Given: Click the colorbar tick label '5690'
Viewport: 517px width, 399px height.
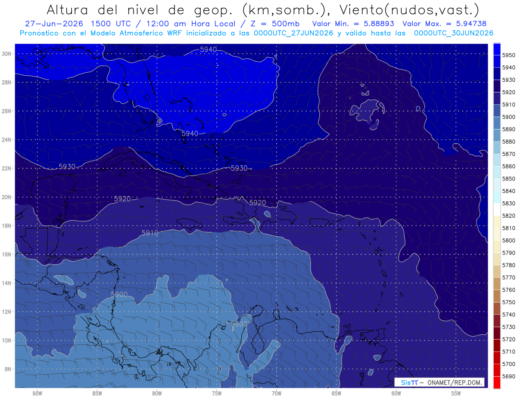Looking at the screenshot, I should point(509,376).
